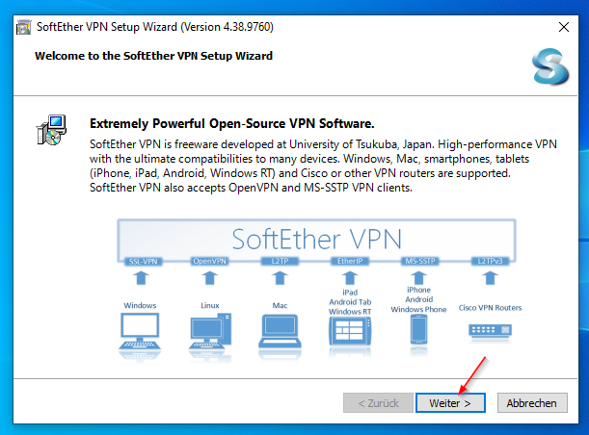Click the L2TPv3 protocol label
Image resolution: width=589 pixels, height=435 pixels.
tap(491, 261)
